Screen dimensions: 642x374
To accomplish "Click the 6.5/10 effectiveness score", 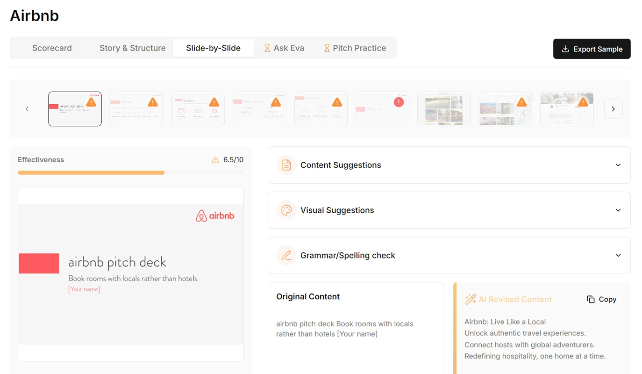I will tap(233, 160).
